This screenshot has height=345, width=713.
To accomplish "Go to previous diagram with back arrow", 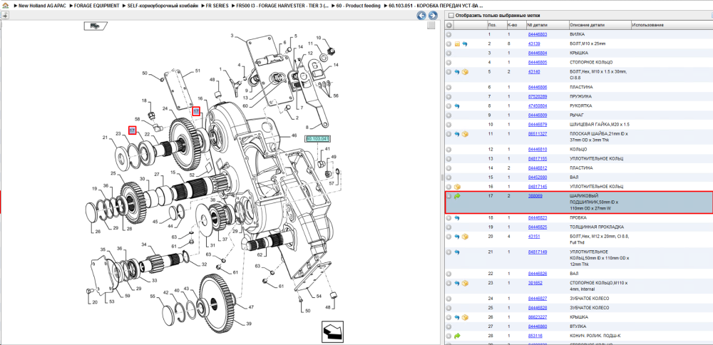I will click(421, 16).
